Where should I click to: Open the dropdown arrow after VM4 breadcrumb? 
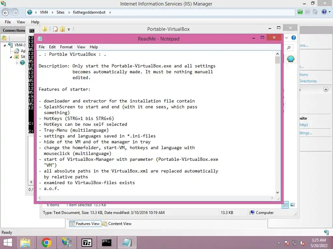(52, 12)
